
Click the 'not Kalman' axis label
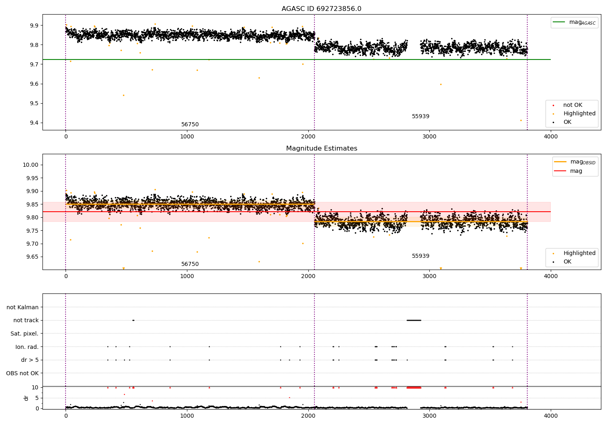tap(23, 307)
